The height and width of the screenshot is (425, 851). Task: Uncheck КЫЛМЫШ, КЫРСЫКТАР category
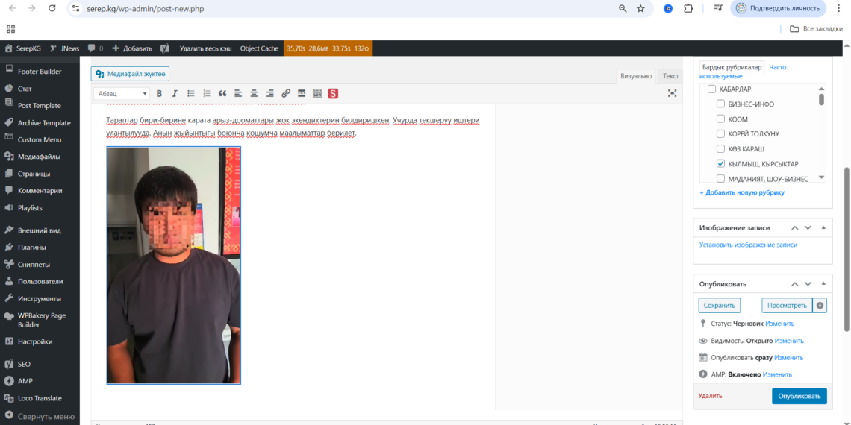pos(720,163)
